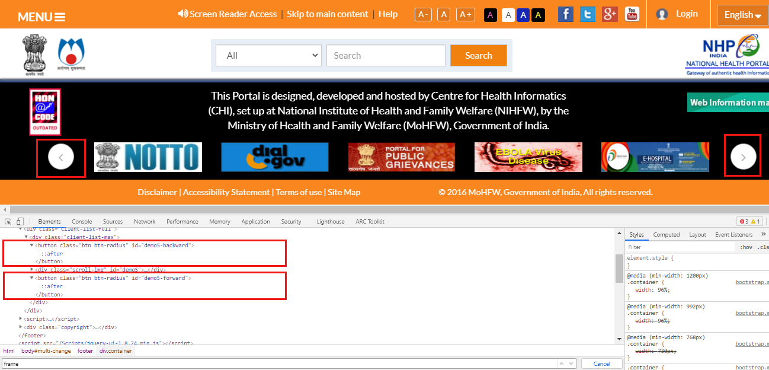The height and width of the screenshot is (370, 769).
Task: Click the carousel next arrow button
Action: coord(743,157)
